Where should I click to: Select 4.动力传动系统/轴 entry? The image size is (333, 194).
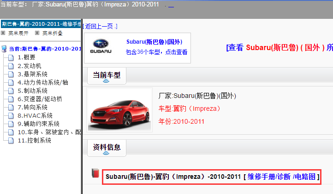pyautogui.click(x=43, y=82)
